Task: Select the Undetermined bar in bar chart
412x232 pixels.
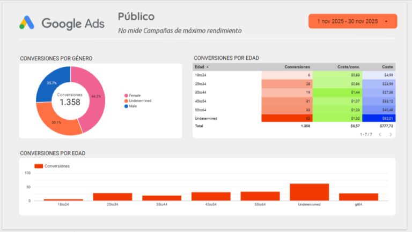Action: [x=309, y=192]
